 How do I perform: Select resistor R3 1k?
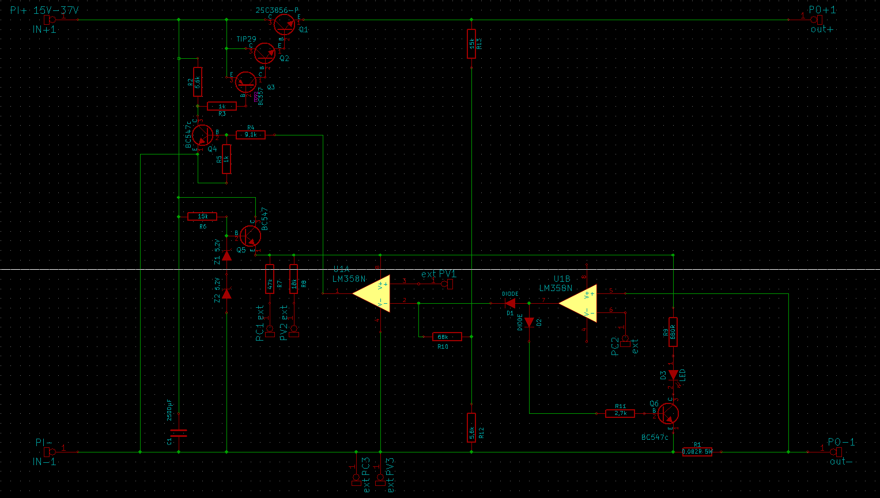pos(222,106)
